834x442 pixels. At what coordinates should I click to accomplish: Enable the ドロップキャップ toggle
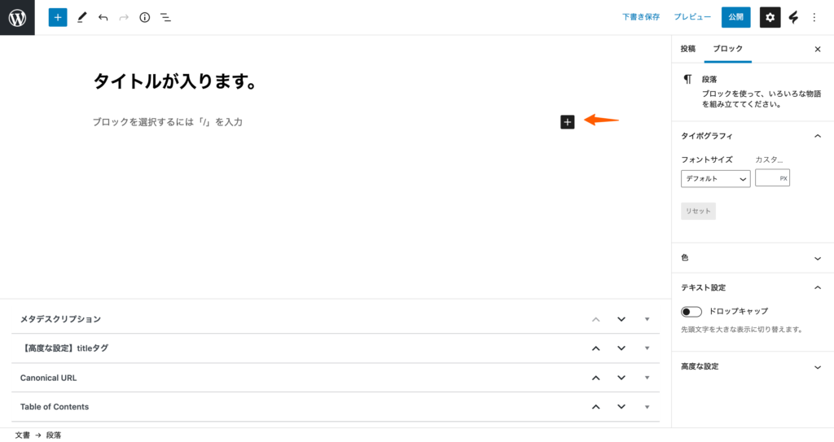pyautogui.click(x=691, y=312)
